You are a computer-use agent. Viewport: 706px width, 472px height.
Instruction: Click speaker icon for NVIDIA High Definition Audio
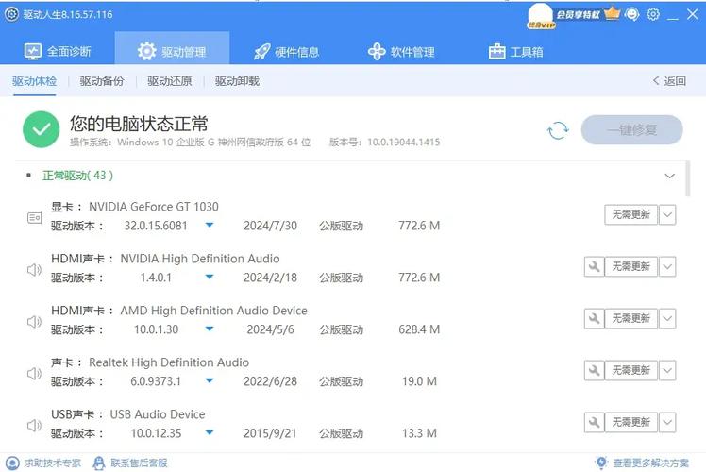[34, 270]
